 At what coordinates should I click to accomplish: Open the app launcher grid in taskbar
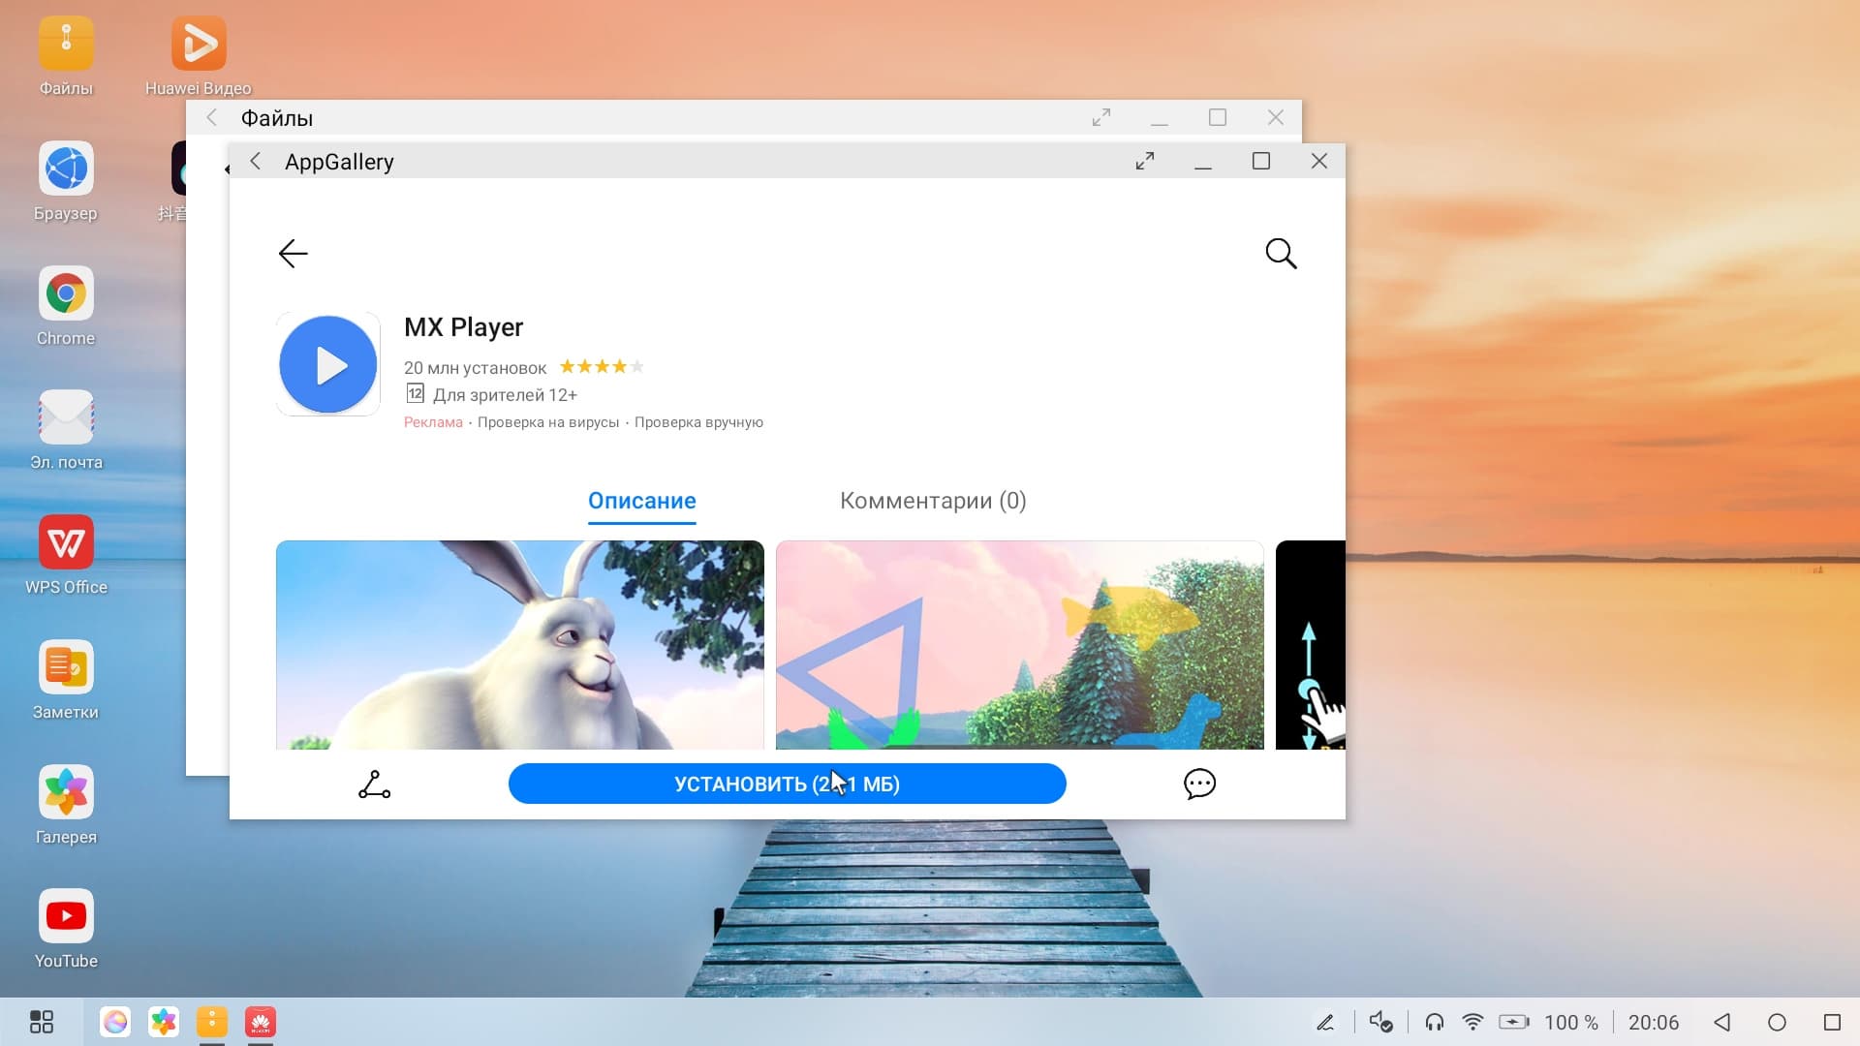click(42, 1022)
